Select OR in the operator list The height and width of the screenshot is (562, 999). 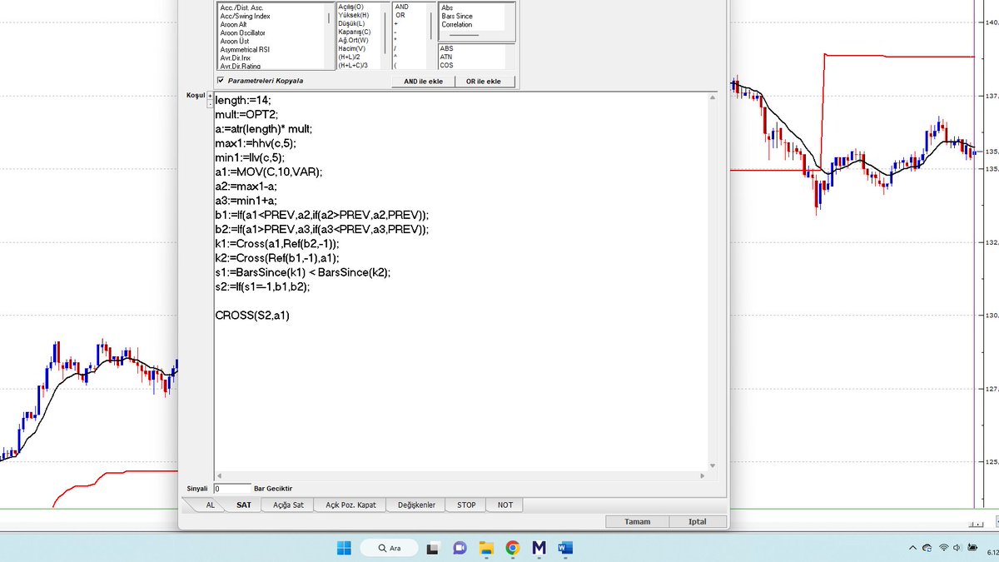click(400, 15)
